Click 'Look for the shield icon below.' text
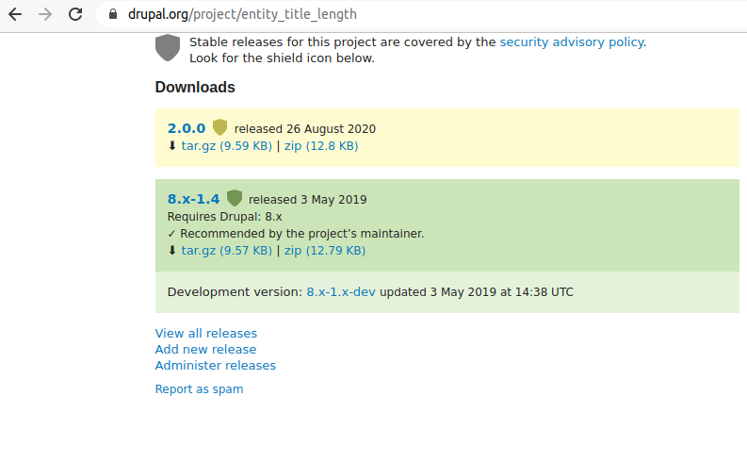 tap(282, 58)
